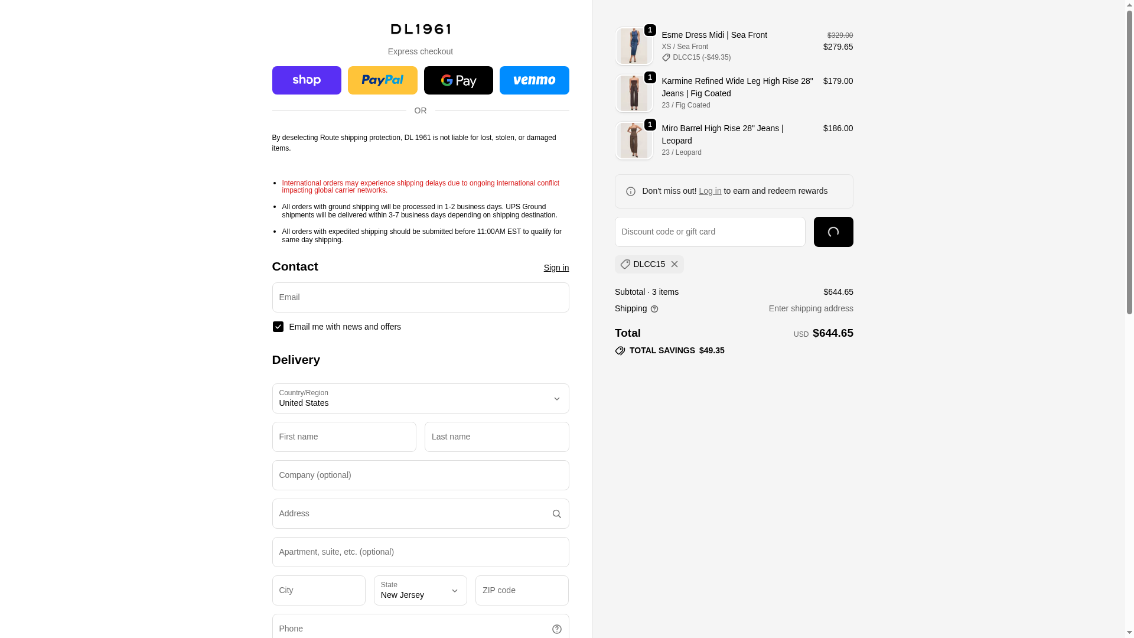Image resolution: width=1134 pixels, height=638 pixels.
Task: Uncheck Email me with news and offers
Action: 278,327
